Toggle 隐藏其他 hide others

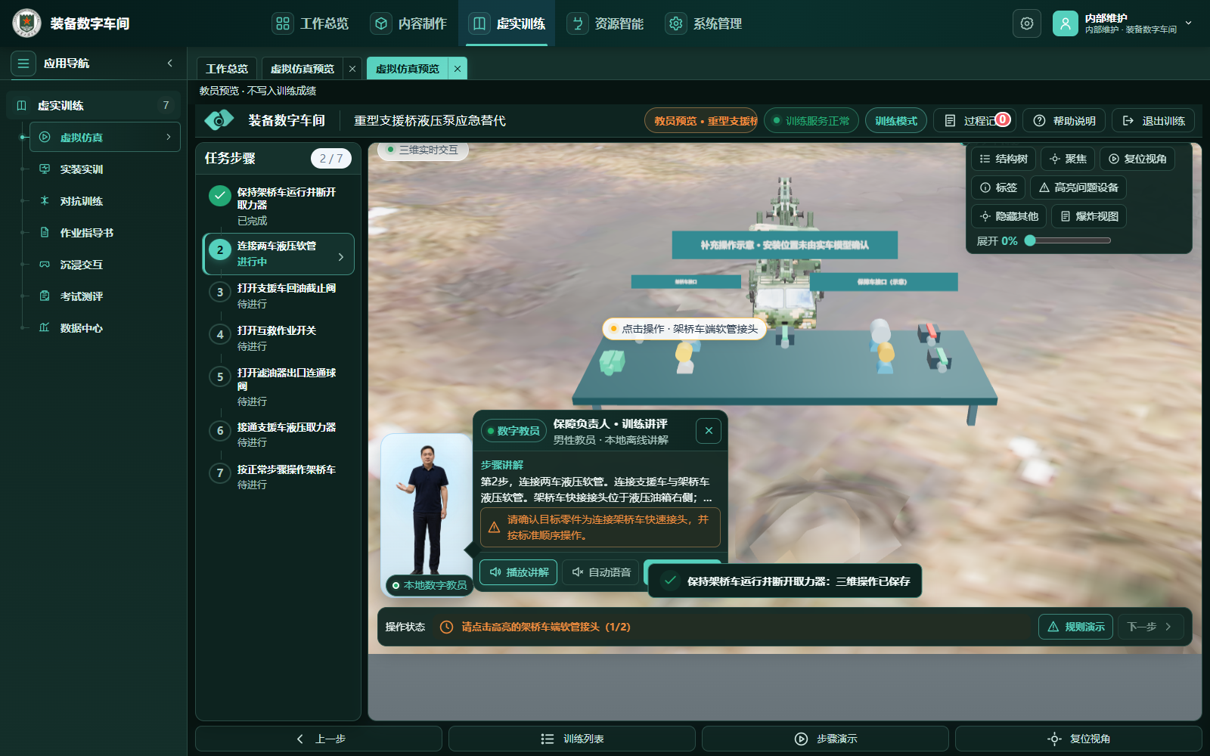coord(1009,216)
